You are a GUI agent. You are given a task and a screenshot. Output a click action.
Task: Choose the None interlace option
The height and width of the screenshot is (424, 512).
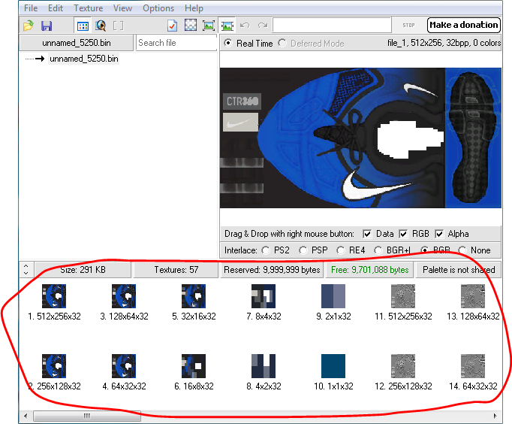point(462,250)
